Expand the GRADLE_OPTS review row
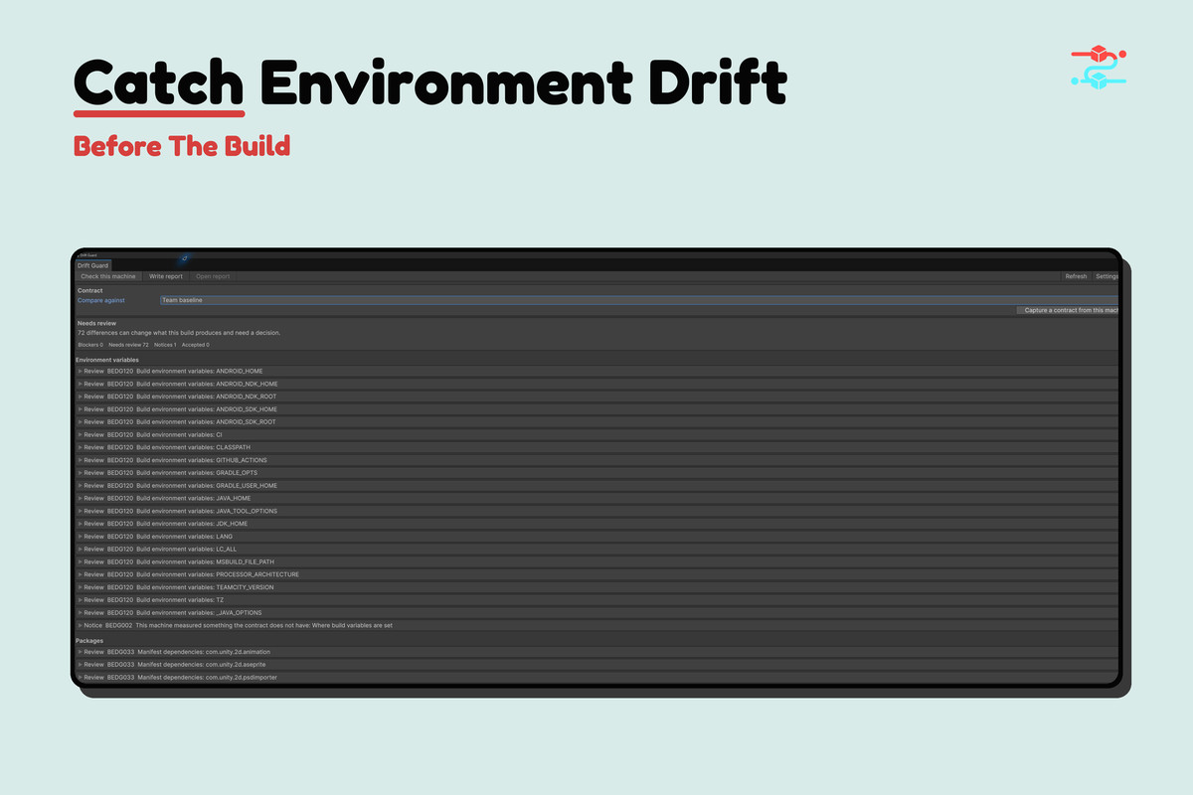 click(597, 473)
